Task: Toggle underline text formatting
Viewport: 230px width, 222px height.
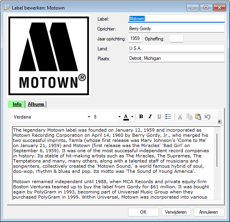Action: coord(159,117)
